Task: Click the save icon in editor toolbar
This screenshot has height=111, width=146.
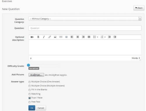Action: (x=66, y=37)
